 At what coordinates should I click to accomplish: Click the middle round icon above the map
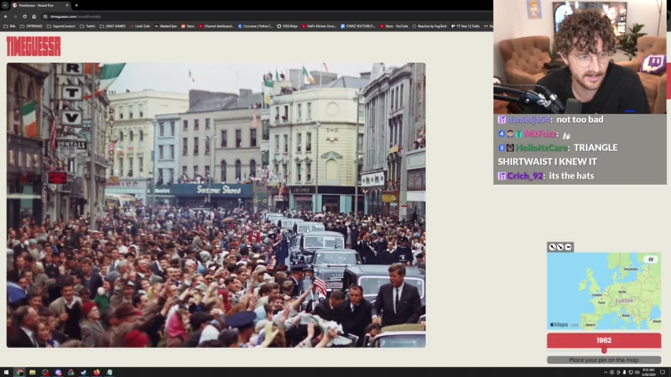click(560, 247)
